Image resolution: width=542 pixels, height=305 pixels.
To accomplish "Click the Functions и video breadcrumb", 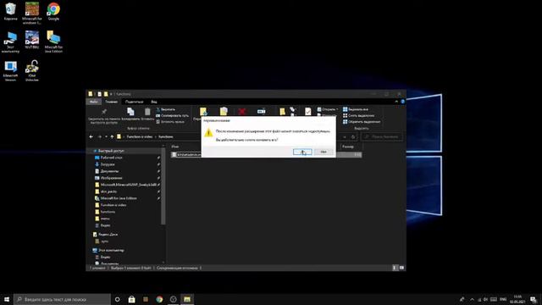I will [139, 137].
